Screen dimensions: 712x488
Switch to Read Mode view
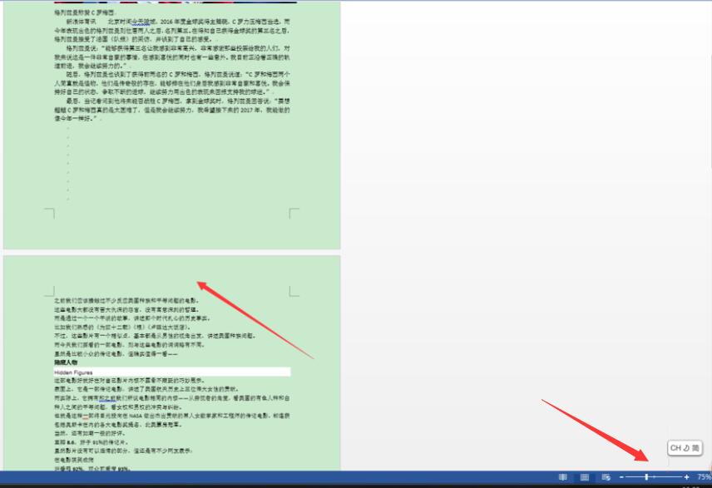(564, 476)
